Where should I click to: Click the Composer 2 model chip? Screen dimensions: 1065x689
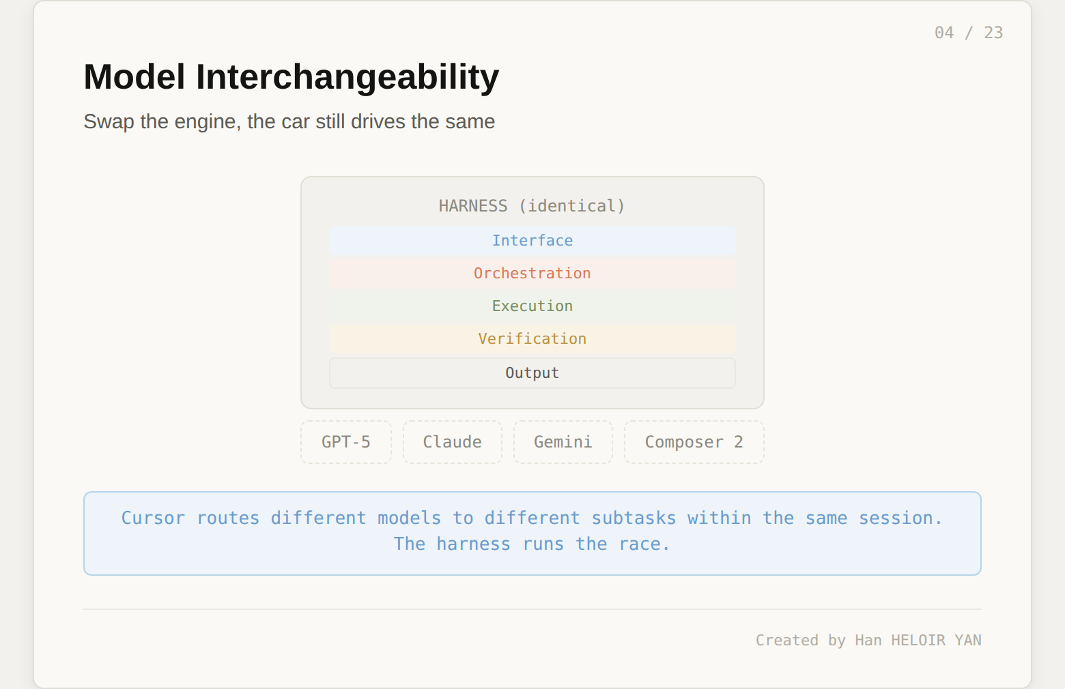click(x=694, y=442)
